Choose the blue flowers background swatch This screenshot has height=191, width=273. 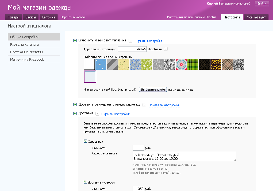pyautogui.click(x=135, y=64)
